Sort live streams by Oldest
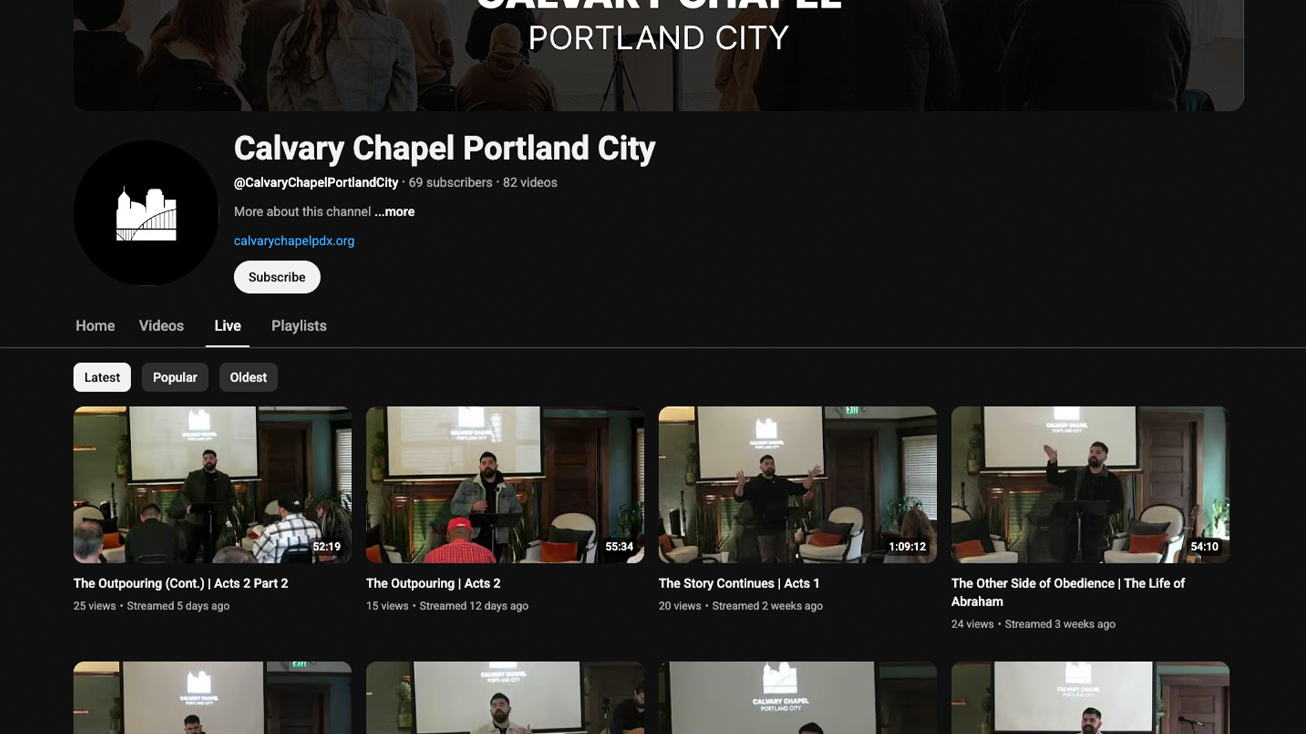This screenshot has width=1306, height=734. [x=248, y=377]
